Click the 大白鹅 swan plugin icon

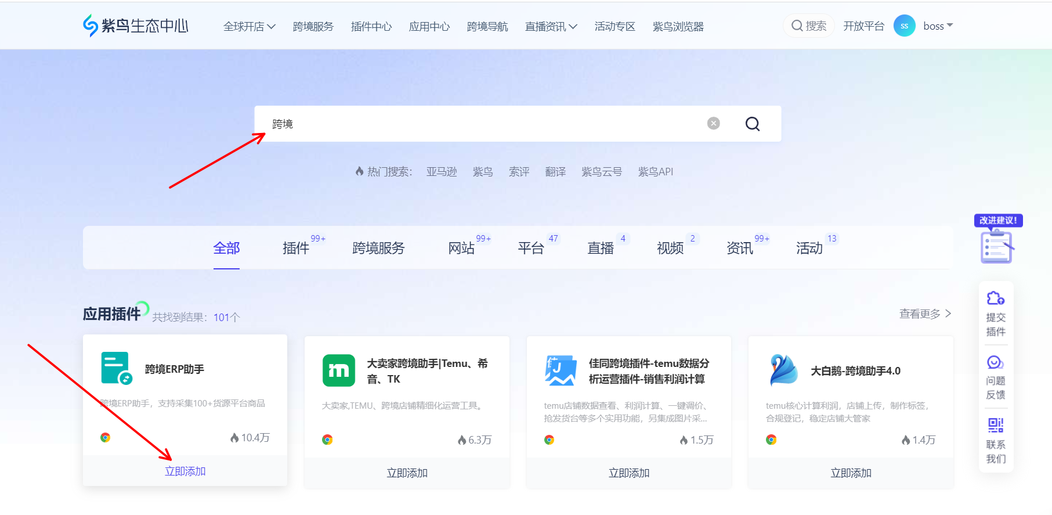point(783,370)
